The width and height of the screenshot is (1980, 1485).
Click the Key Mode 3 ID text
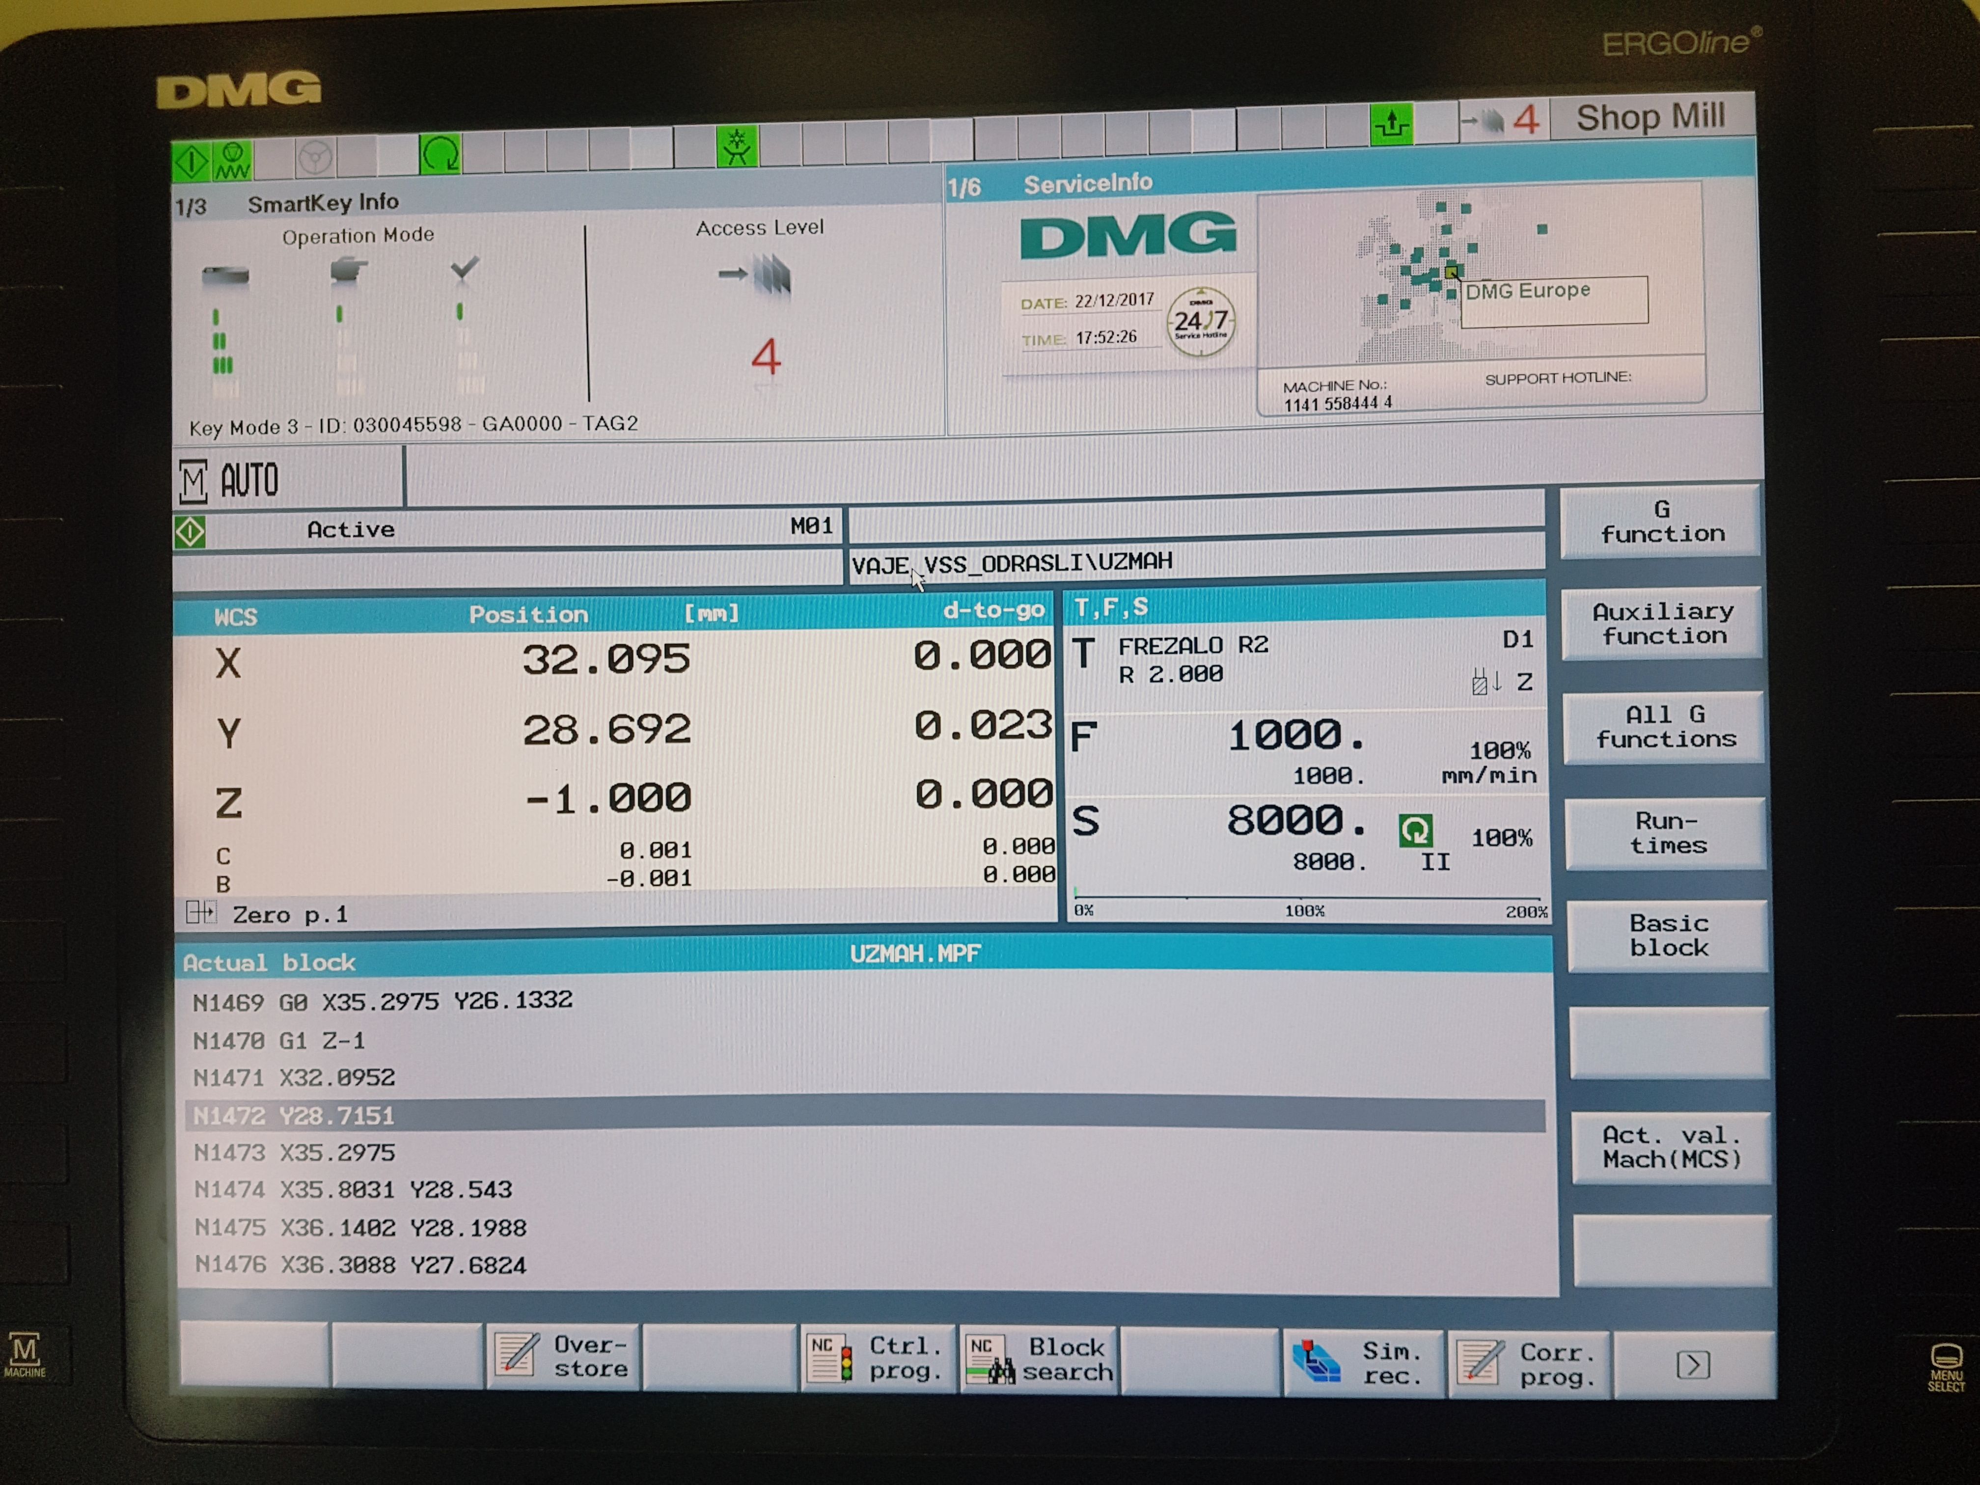coord(413,425)
